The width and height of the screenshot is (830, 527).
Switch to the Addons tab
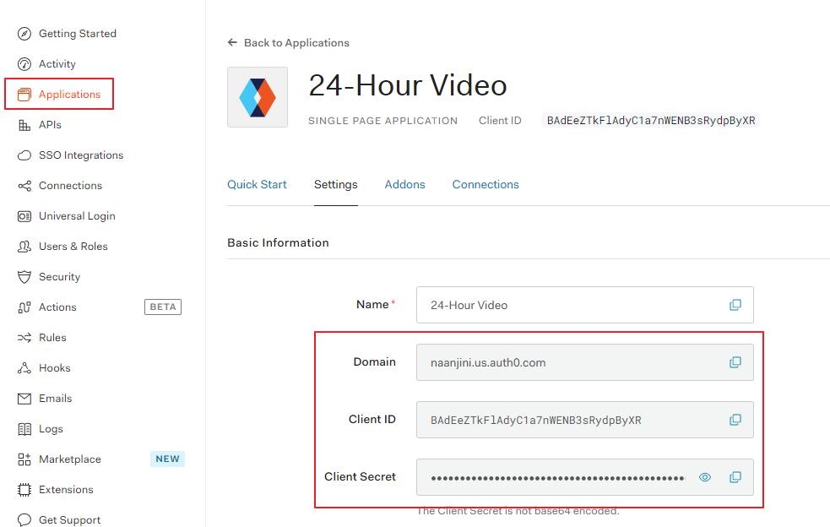tap(405, 184)
